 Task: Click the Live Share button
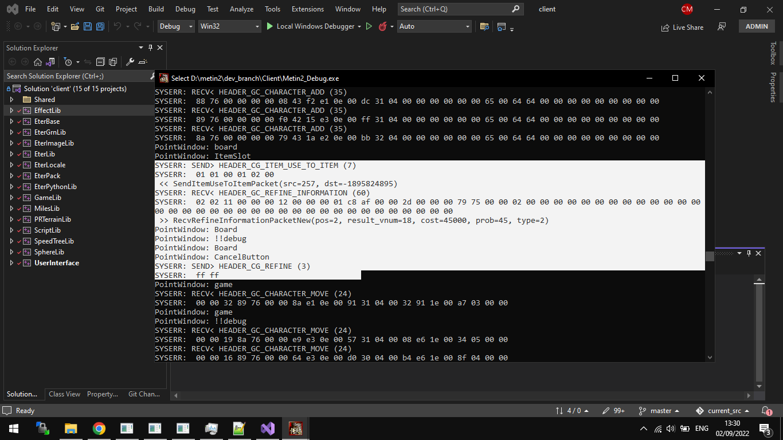pyautogui.click(x=682, y=27)
